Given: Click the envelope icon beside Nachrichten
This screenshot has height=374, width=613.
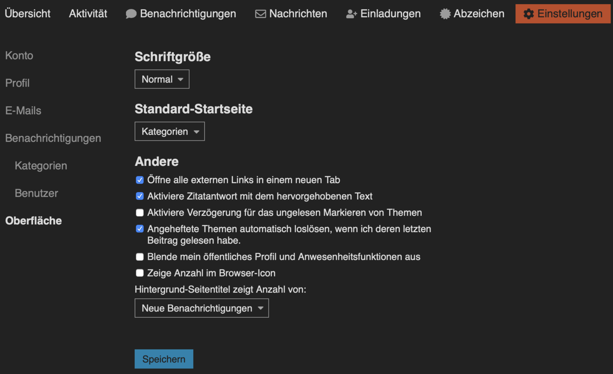Looking at the screenshot, I should tap(260, 14).
